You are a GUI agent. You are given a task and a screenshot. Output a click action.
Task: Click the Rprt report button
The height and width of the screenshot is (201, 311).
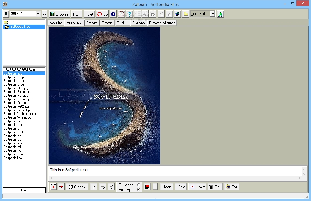tap(89, 14)
